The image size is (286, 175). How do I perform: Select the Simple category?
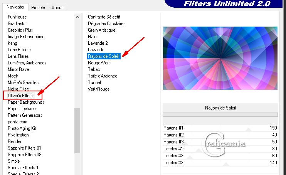[x=14, y=161]
